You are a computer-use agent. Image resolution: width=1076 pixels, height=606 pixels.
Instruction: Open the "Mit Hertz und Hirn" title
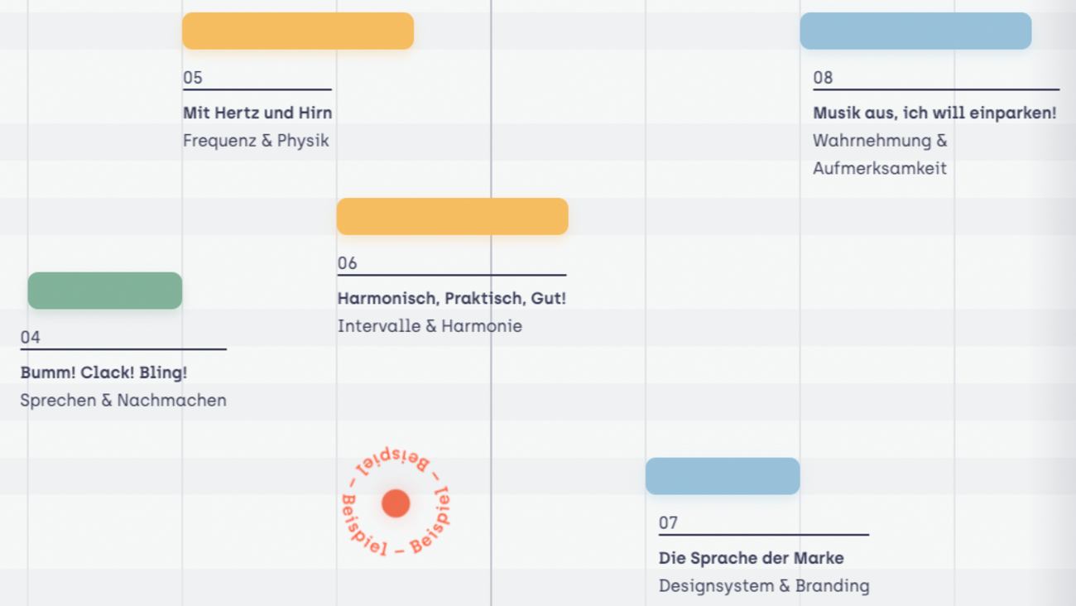257,113
